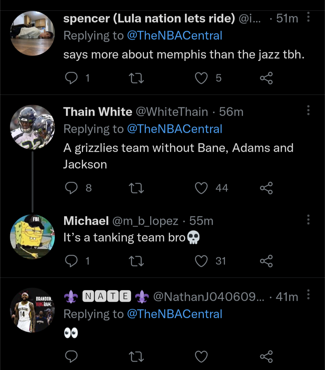Share Thain White's tweet

(266, 188)
